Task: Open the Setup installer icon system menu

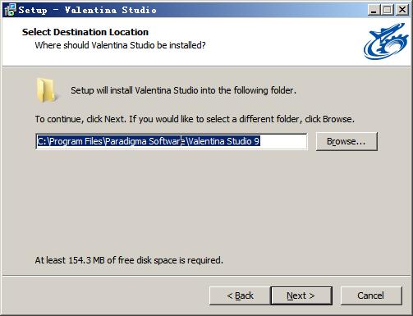Action: (11, 10)
